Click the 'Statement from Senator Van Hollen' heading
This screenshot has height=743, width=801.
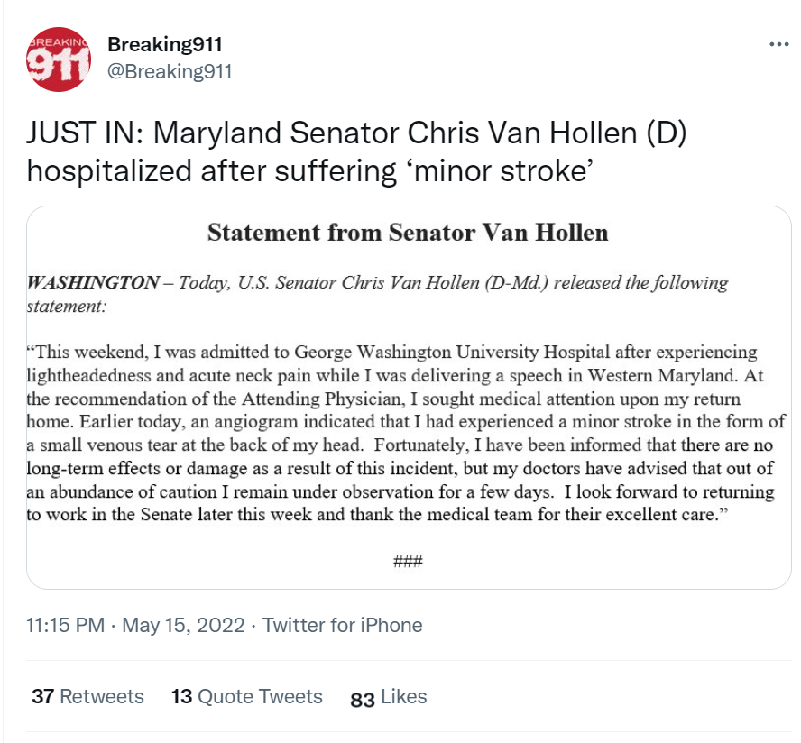[x=408, y=233]
